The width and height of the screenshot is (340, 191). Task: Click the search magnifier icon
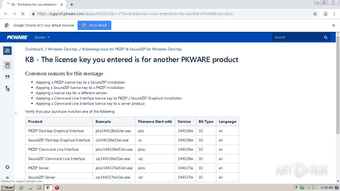pyautogui.click(x=326, y=37)
